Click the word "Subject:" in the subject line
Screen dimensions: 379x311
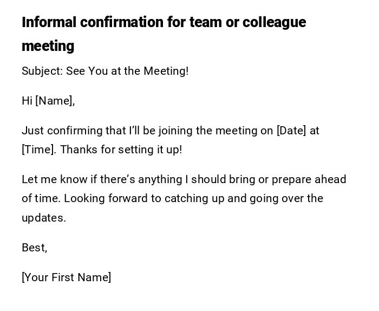[x=42, y=71]
